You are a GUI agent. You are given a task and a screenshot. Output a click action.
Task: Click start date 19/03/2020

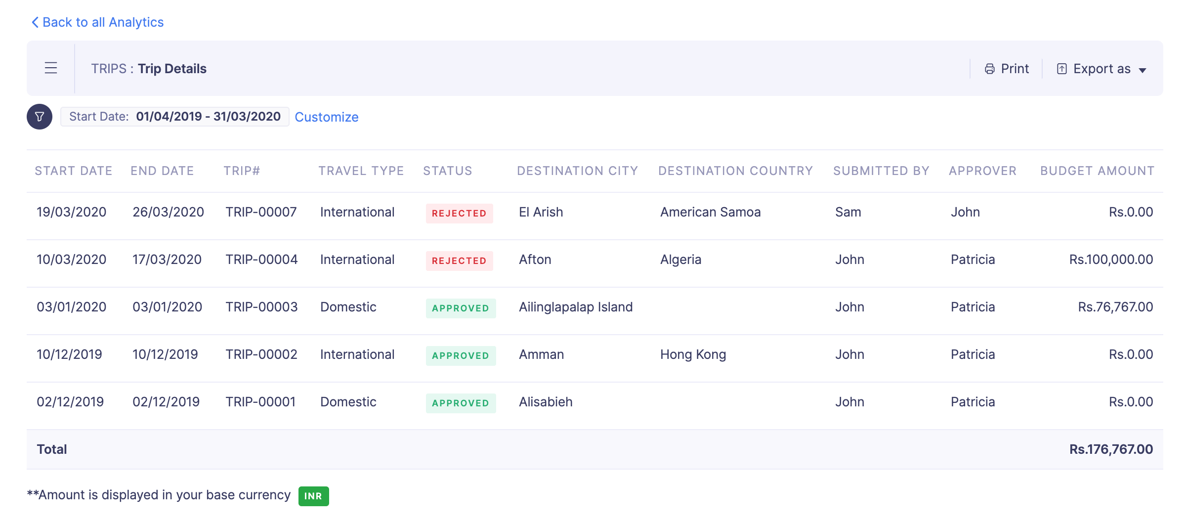coord(72,212)
